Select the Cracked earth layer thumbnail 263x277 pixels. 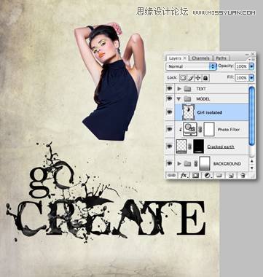coord(181,147)
